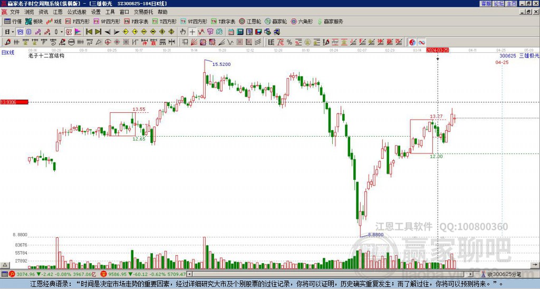Click the colorful flag play icon
Image resolution: width=540 pixels, height=289 pixels.
tap(78, 32)
